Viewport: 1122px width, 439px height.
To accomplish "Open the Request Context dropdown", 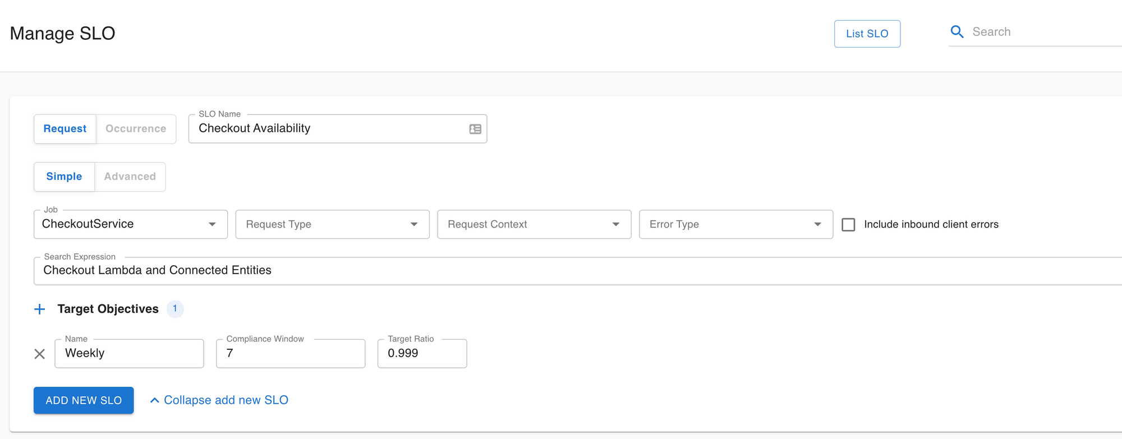I will (534, 224).
